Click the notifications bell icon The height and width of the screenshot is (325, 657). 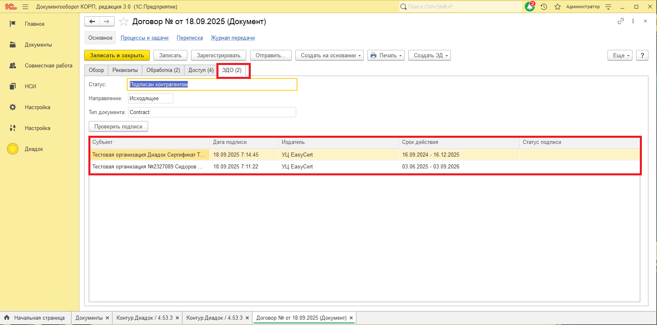pos(530,7)
